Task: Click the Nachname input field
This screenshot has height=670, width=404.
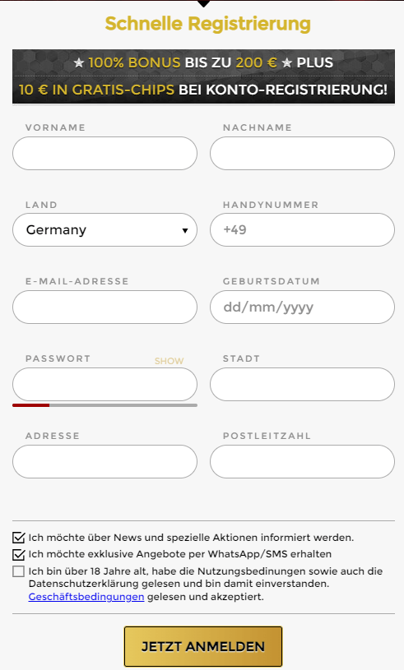Action: [302, 154]
